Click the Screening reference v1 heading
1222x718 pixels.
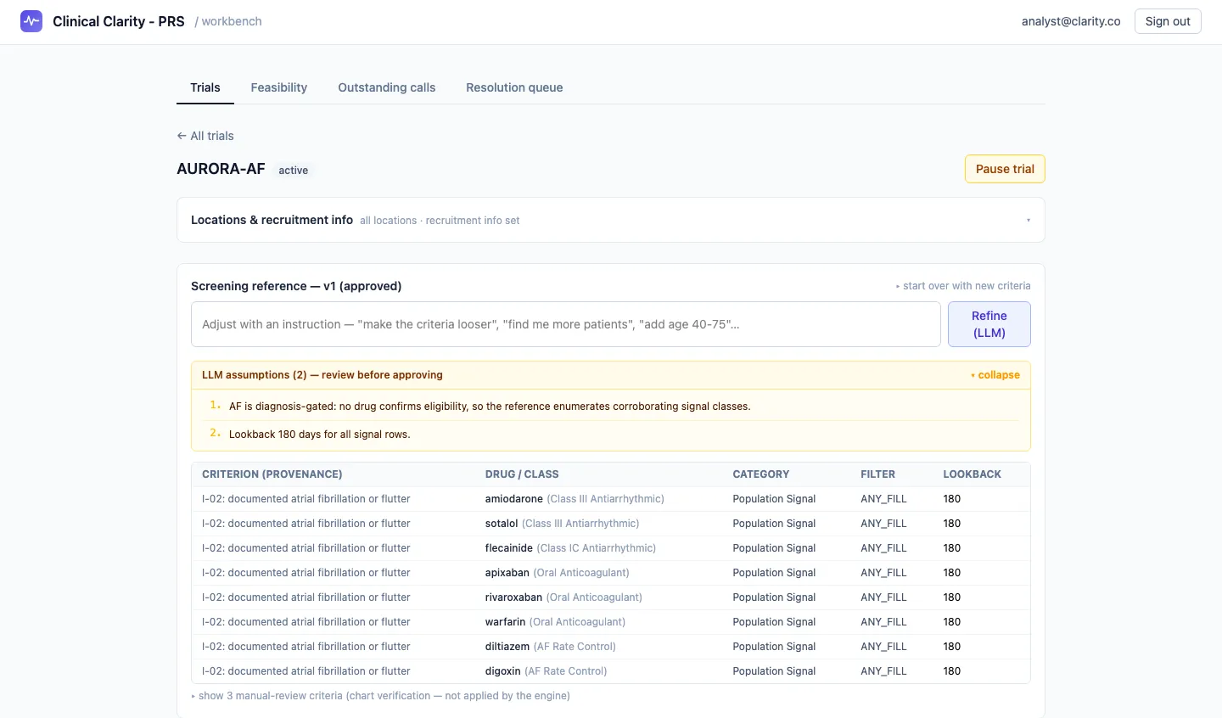pos(296,286)
